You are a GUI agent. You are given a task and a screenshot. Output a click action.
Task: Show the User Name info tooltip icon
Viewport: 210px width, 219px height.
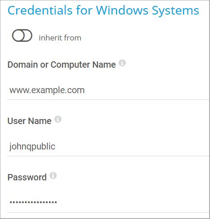click(x=58, y=119)
